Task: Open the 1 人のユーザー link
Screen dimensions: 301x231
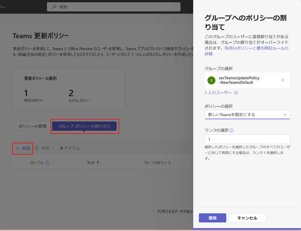Action: tap(218, 93)
